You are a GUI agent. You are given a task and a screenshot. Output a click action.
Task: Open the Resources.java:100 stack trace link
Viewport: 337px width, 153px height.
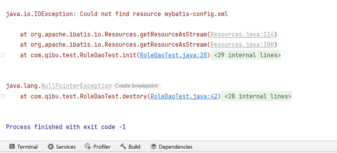242,45
